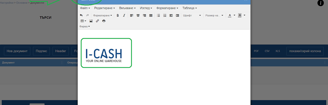Go to Настройки in the breadcrumb
Viewport: 328px width, 105px height.
[7, 3]
